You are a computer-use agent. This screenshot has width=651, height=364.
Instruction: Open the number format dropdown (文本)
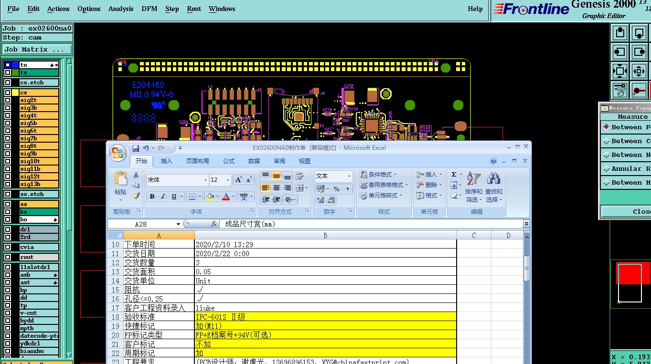pos(349,176)
